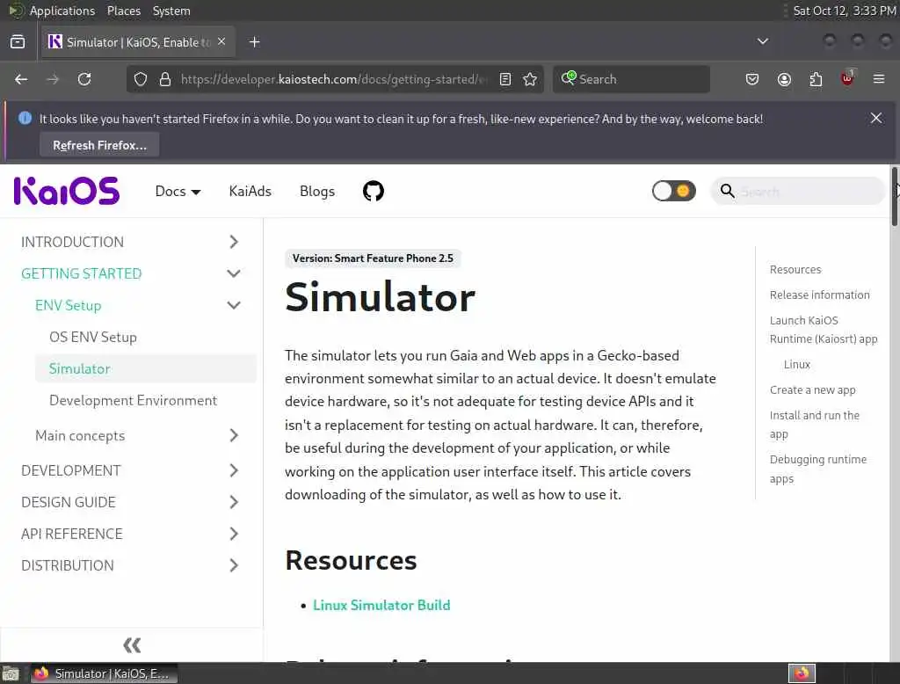Open Firefox account icon
This screenshot has width=900, height=684.
[x=784, y=79]
